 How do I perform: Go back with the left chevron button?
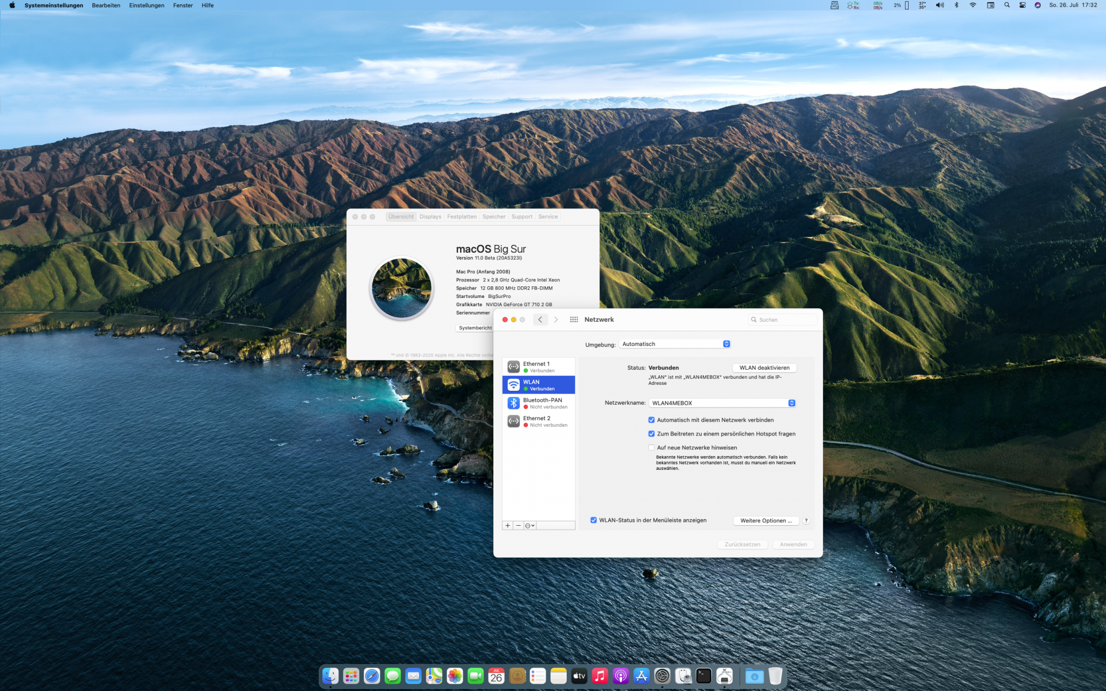[x=540, y=320]
